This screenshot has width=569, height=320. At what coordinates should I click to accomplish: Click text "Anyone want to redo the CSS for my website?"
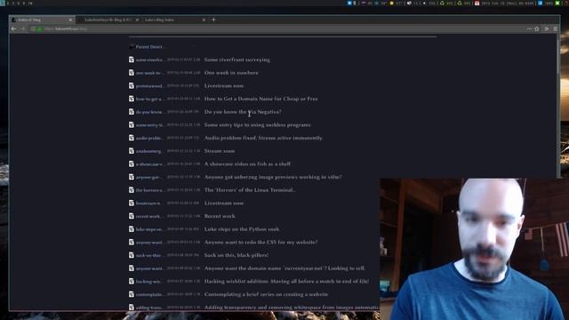(x=260, y=242)
